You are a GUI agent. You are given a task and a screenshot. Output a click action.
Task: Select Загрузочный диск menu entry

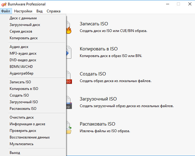[x=33, y=25]
